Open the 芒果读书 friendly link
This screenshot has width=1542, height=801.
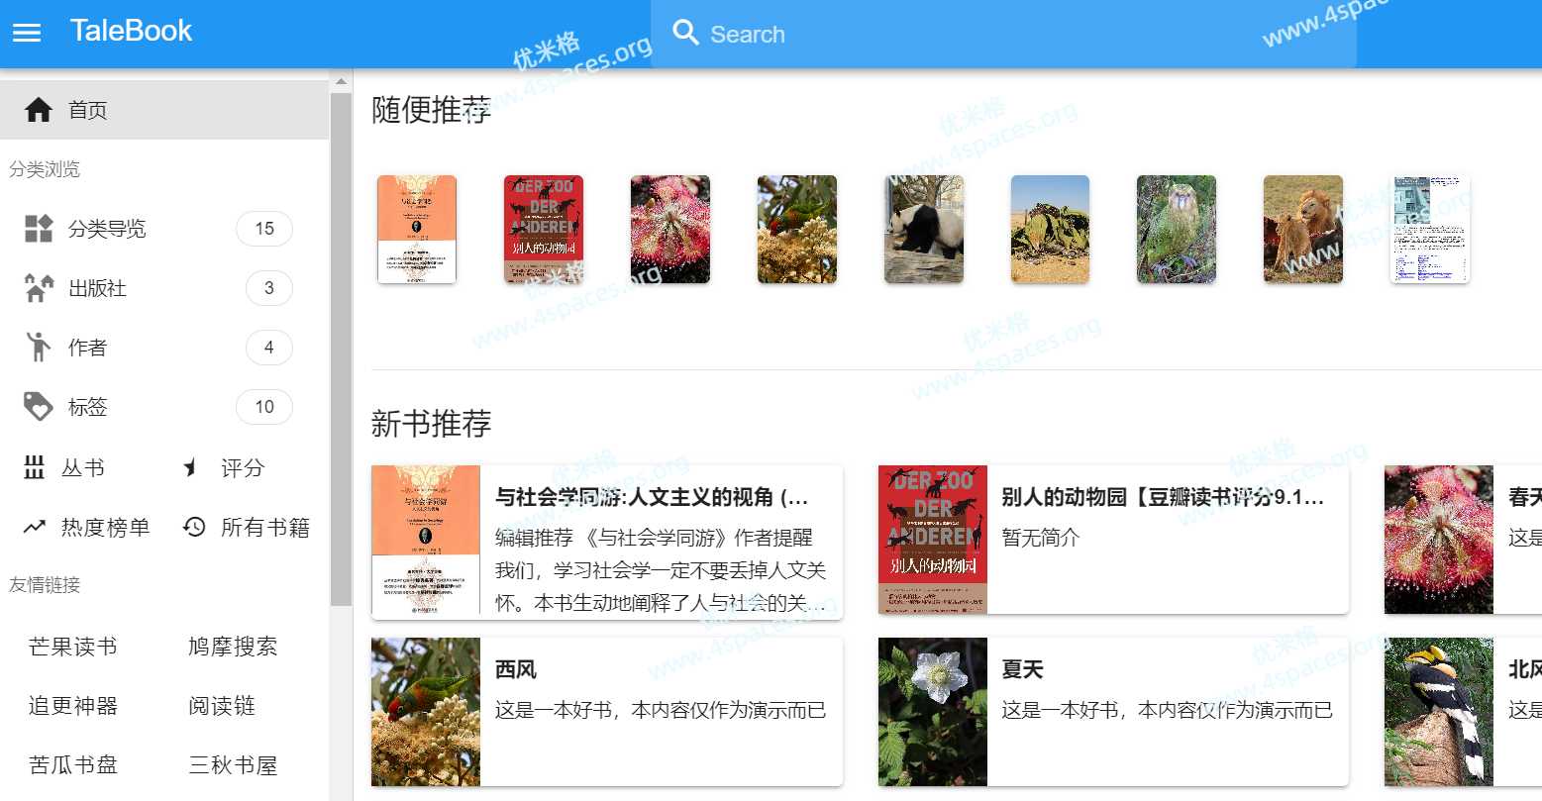pyautogui.click(x=73, y=648)
